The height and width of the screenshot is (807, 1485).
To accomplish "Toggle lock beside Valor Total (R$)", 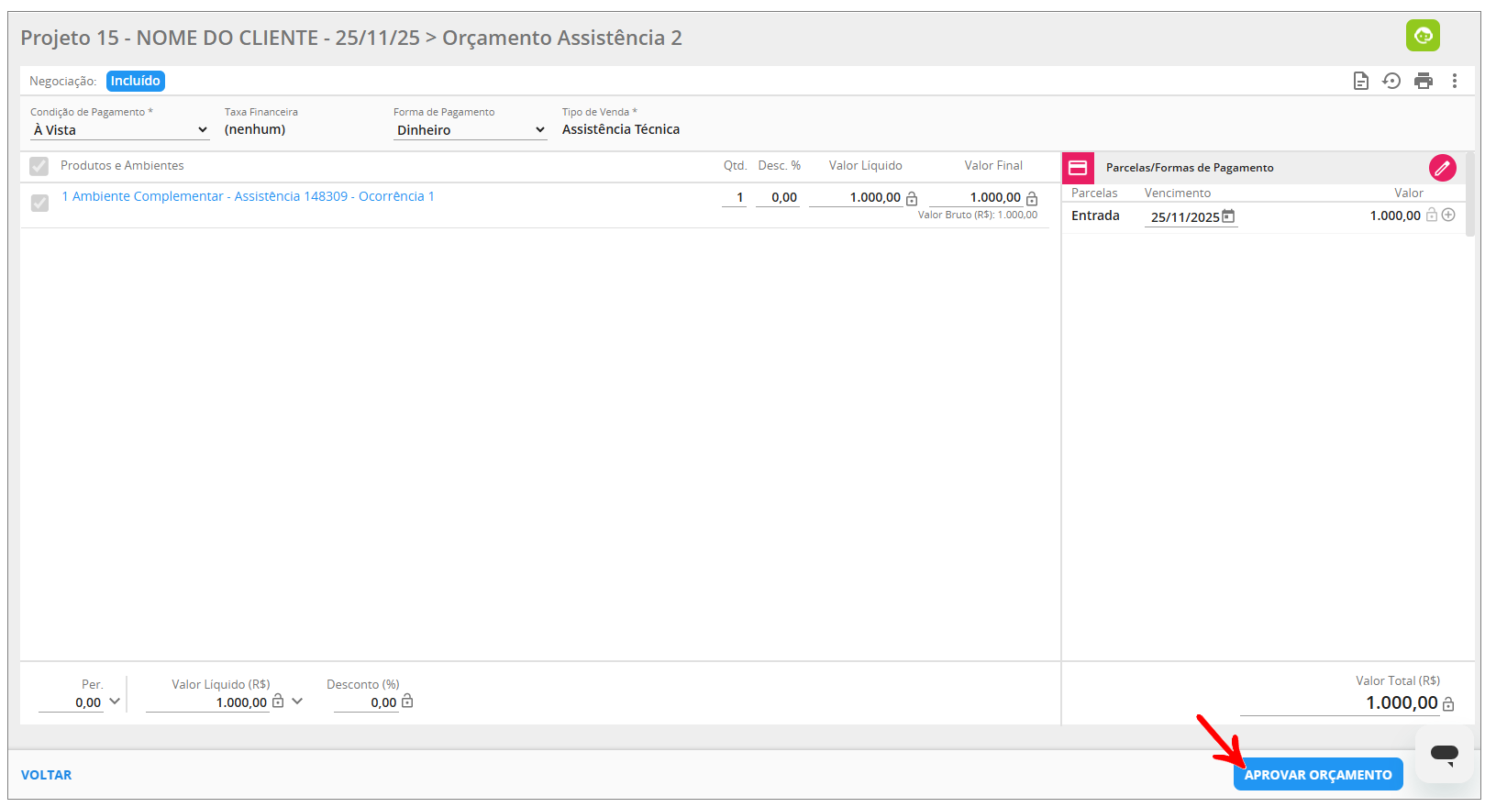I will [1448, 703].
